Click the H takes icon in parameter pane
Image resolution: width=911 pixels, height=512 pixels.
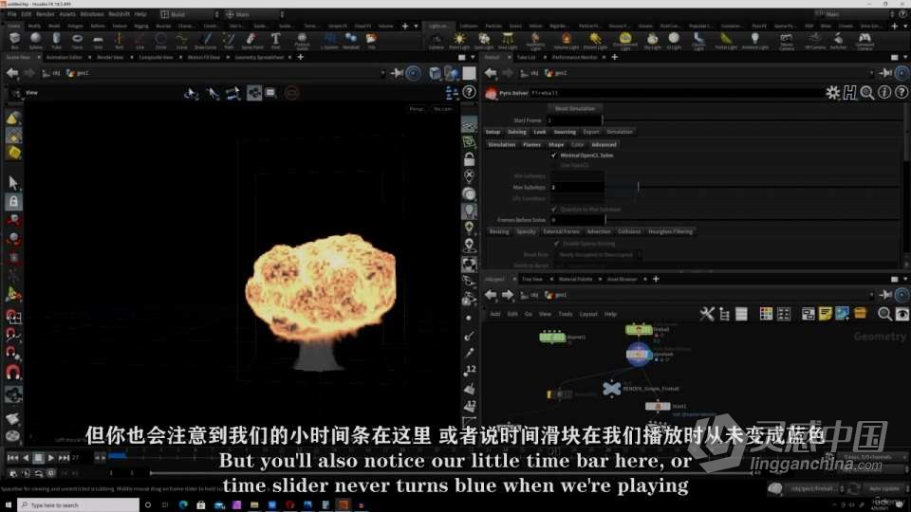(849, 93)
